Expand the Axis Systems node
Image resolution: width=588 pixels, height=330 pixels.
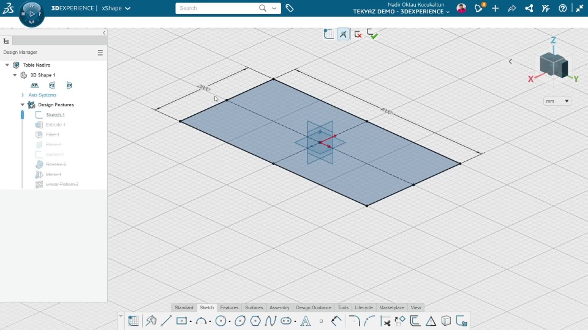tap(23, 95)
